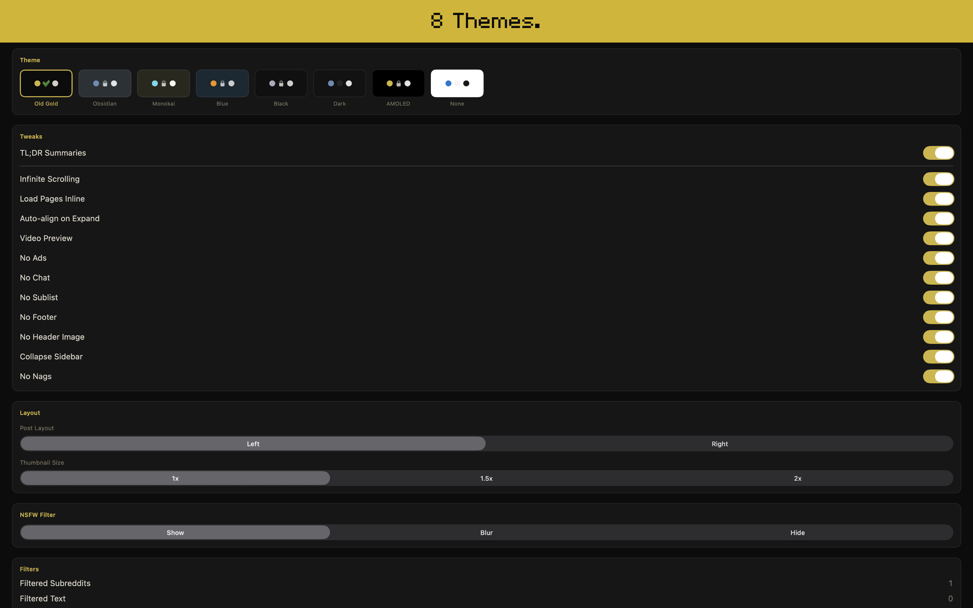The height and width of the screenshot is (608, 973).
Task: Disable Infinite Scrolling switch
Action: 939,179
